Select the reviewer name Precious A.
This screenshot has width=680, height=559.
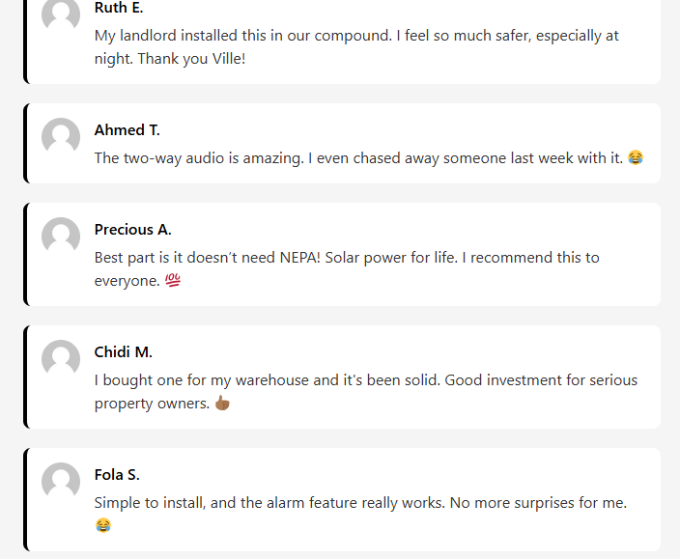(x=132, y=230)
